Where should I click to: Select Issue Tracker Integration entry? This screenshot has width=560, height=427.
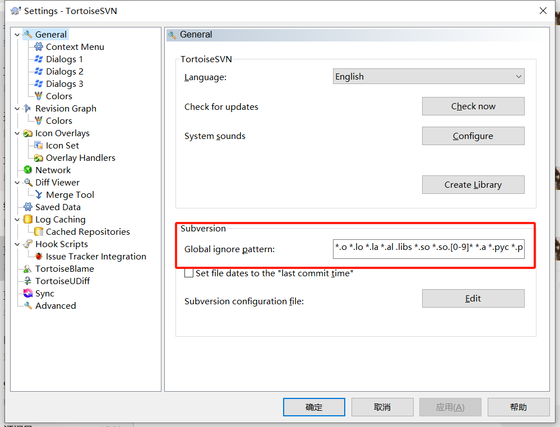pyautogui.click(x=96, y=256)
